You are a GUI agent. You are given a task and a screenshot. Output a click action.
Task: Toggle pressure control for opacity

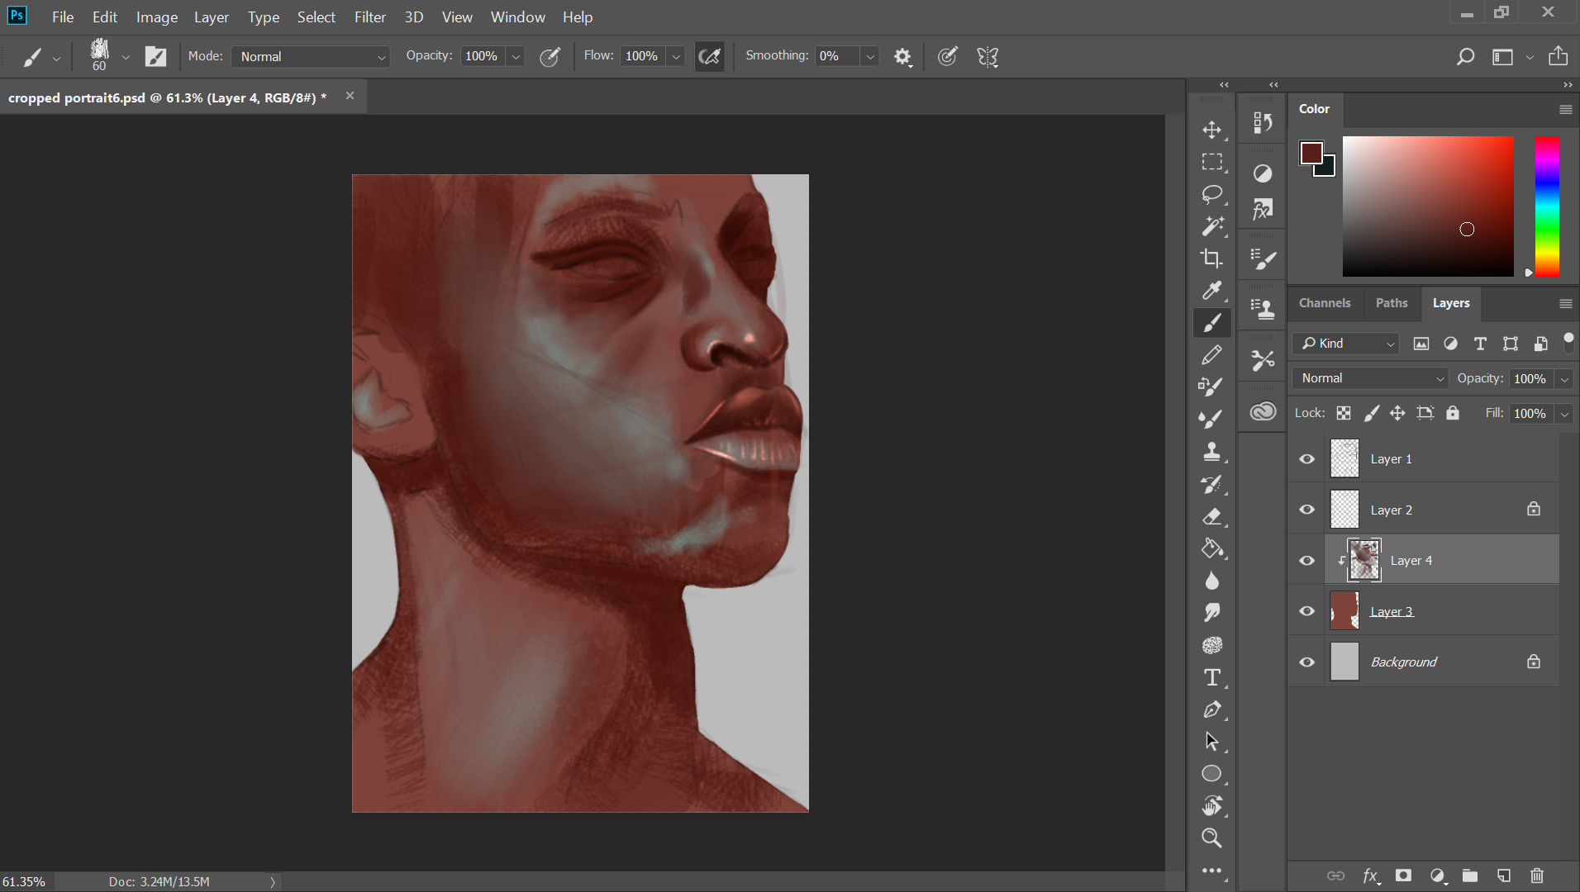pyautogui.click(x=550, y=56)
